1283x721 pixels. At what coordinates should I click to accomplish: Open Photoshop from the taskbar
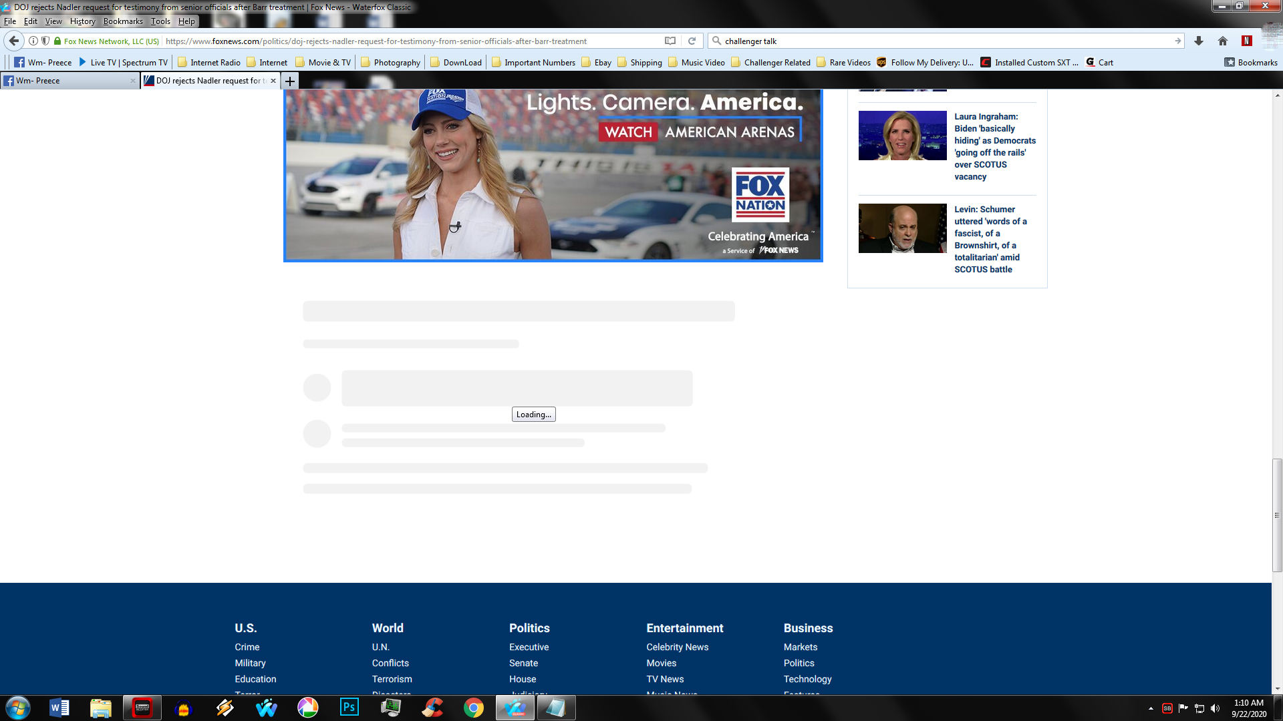[x=349, y=707]
